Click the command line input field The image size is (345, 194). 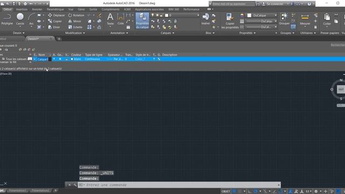180,185
